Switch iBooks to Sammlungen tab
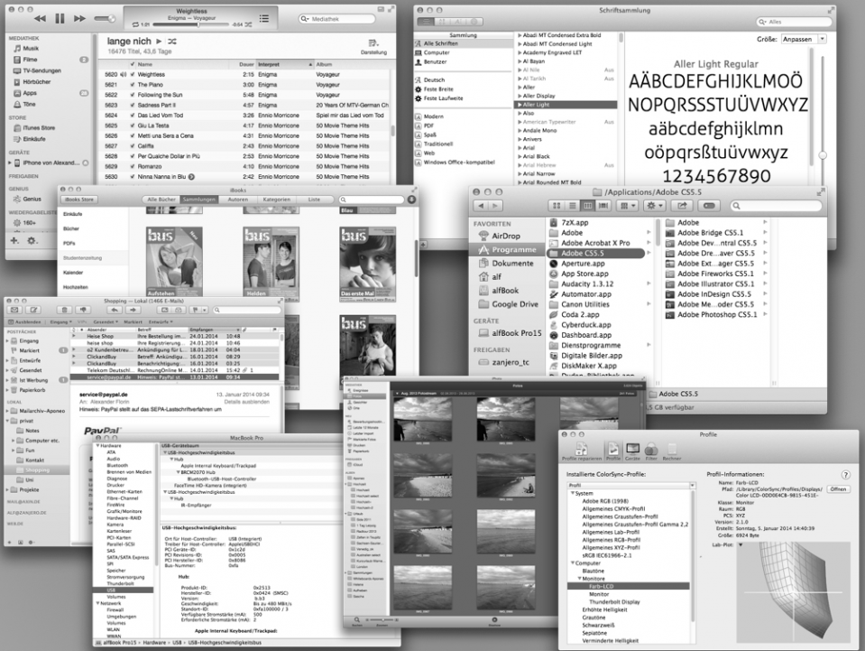Viewport: 865px width, 651px height. point(199,200)
